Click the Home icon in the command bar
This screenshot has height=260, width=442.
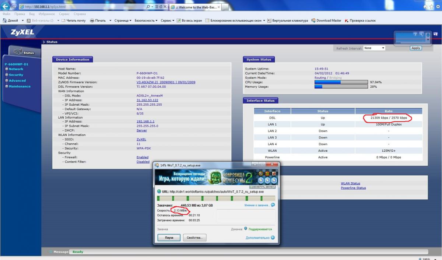pos(5,21)
